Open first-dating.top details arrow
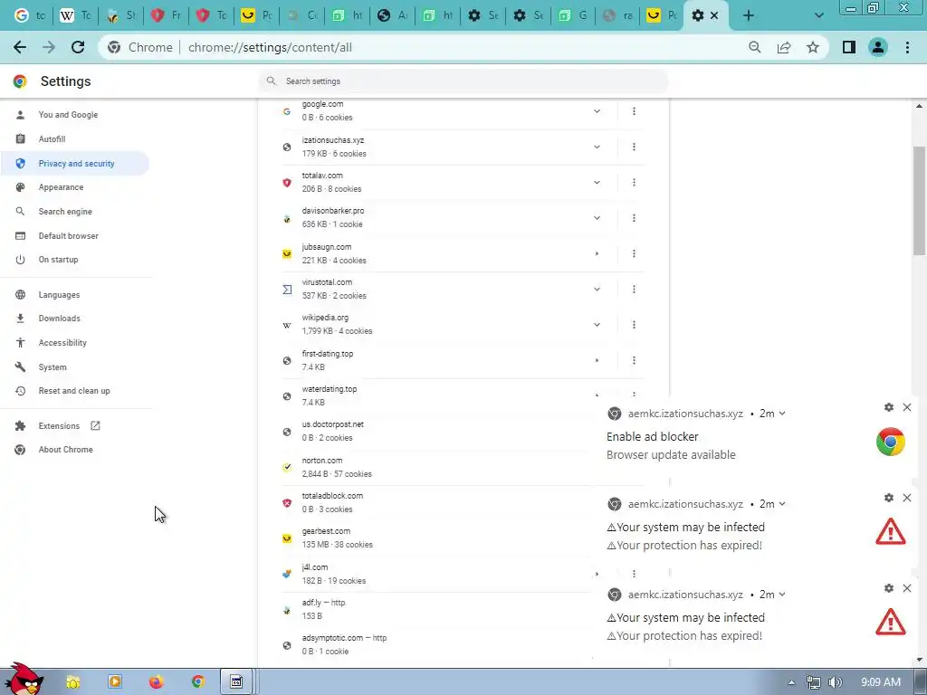This screenshot has width=927, height=695. click(597, 360)
